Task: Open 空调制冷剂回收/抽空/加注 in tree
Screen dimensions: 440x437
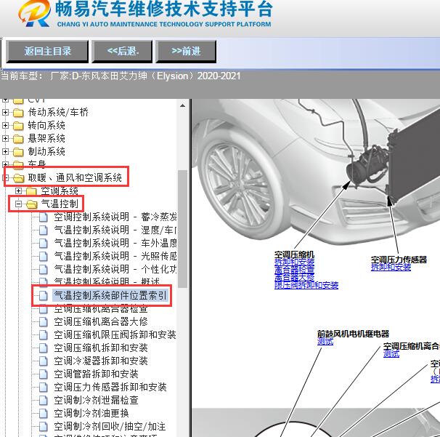Action: (x=110, y=426)
